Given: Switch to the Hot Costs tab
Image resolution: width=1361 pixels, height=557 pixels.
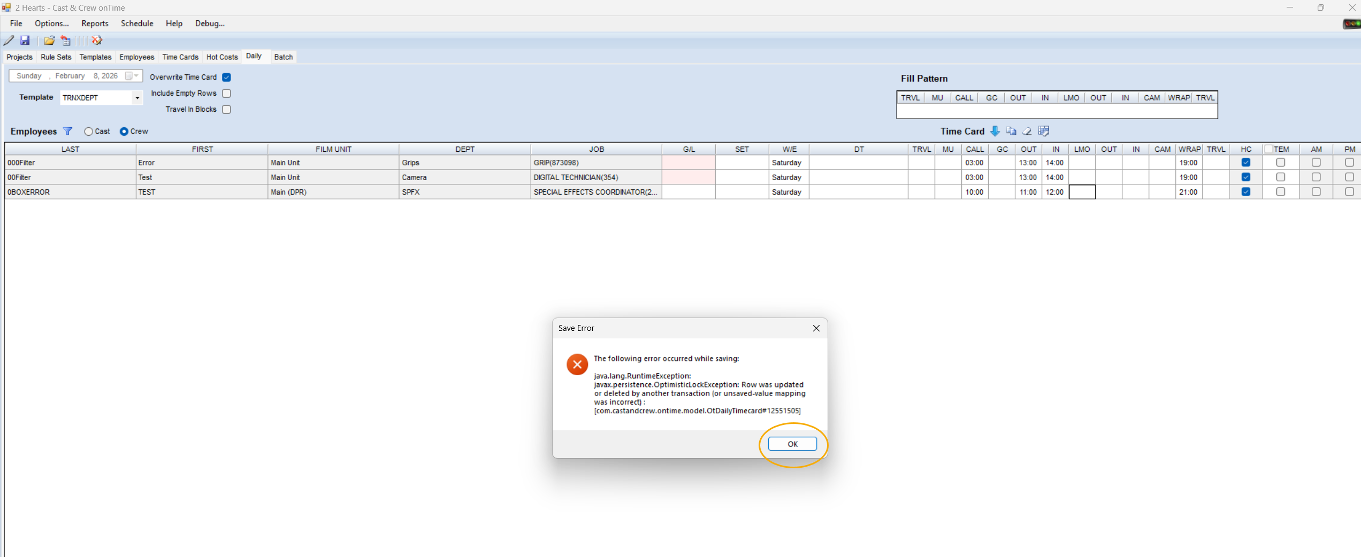Looking at the screenshot, I should (x=222, y=57).
